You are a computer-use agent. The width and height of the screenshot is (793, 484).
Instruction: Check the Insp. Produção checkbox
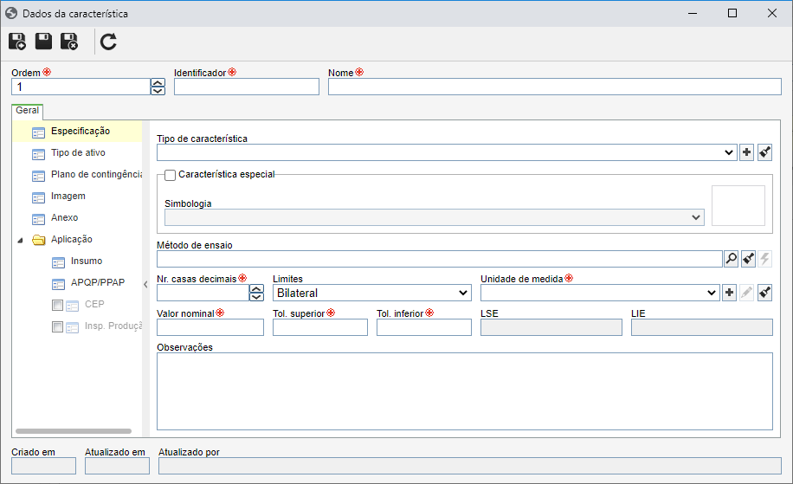coord(58,326)
